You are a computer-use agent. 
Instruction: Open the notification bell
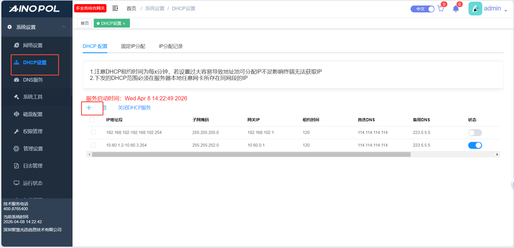coord(456,9)
